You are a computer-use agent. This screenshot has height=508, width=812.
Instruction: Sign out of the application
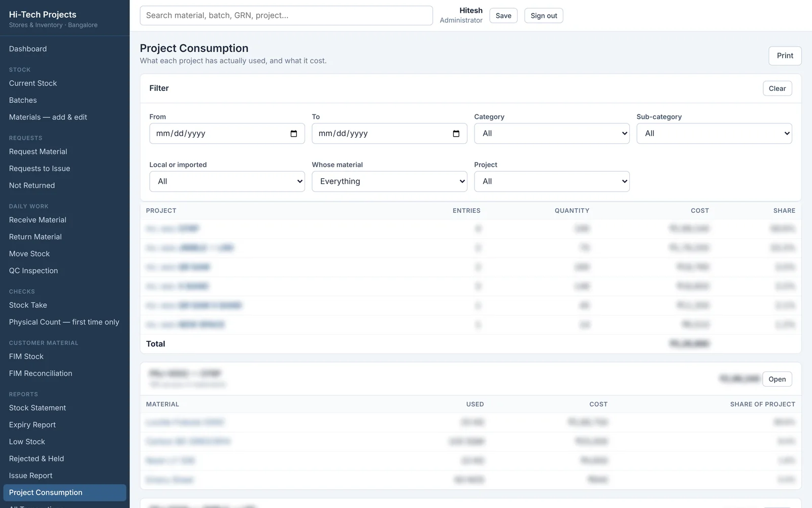pyautogui.click(x=544, y=16)
